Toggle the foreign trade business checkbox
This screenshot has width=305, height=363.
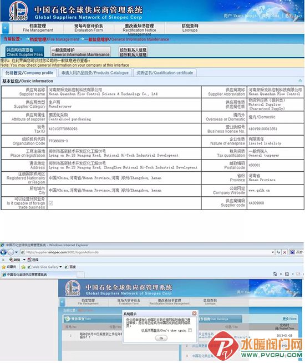(51, 203)
